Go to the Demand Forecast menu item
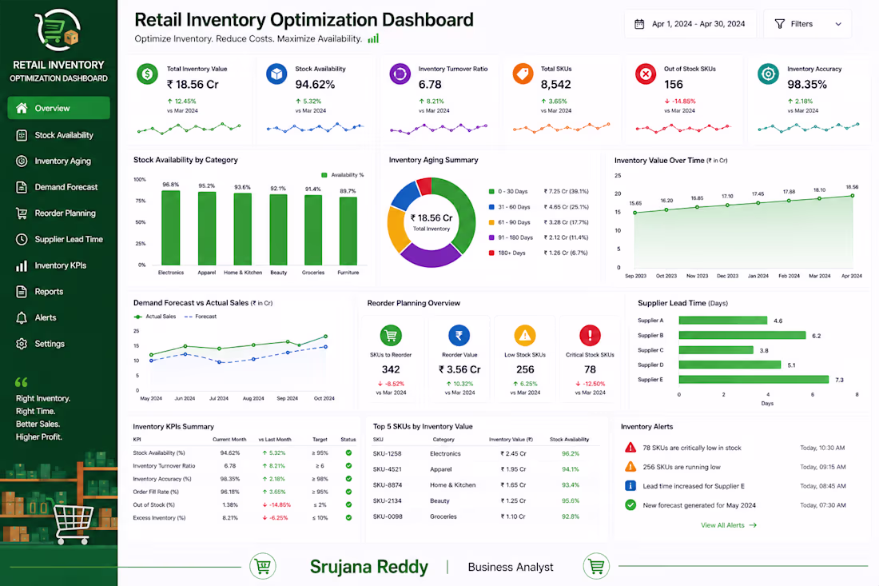This screenshot has height=586, width=879. (58, 187)
